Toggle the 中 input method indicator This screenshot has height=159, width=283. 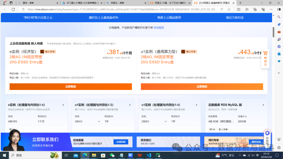257,155
